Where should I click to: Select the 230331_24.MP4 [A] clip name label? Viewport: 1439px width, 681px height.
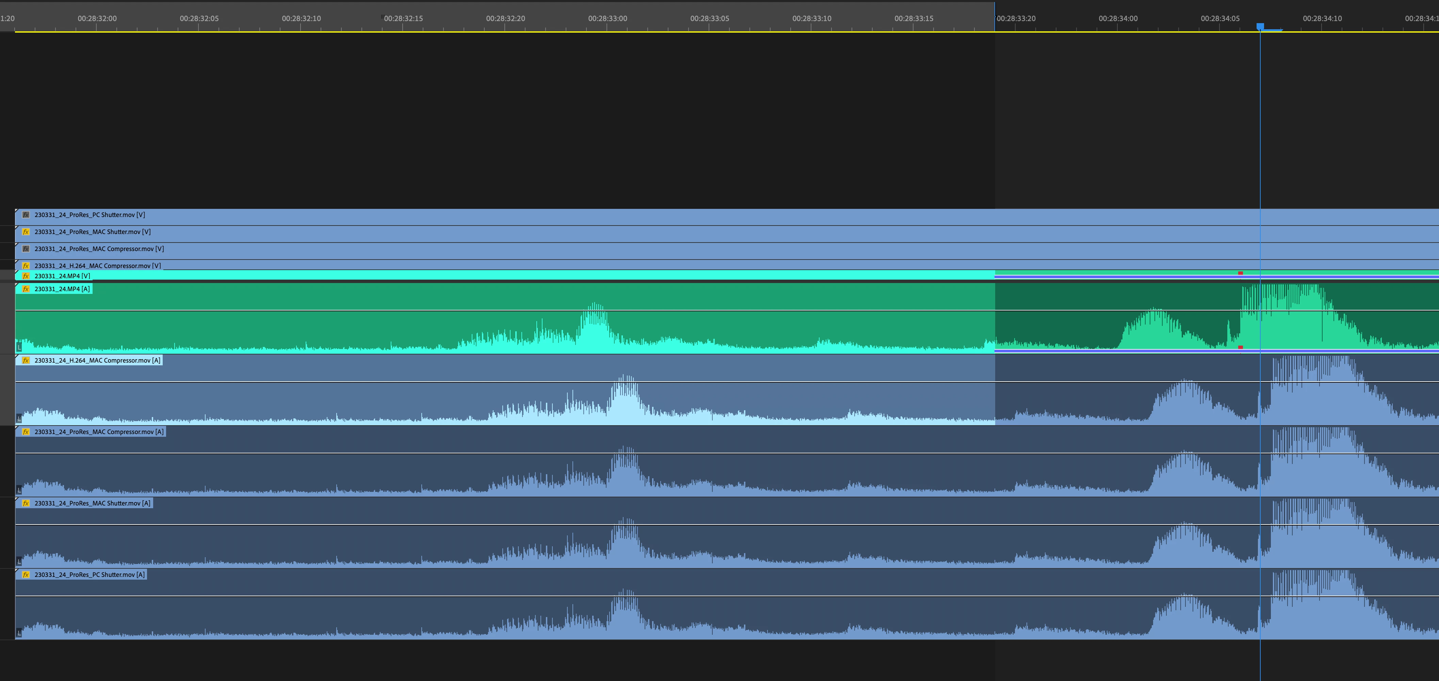coord(62,289)
